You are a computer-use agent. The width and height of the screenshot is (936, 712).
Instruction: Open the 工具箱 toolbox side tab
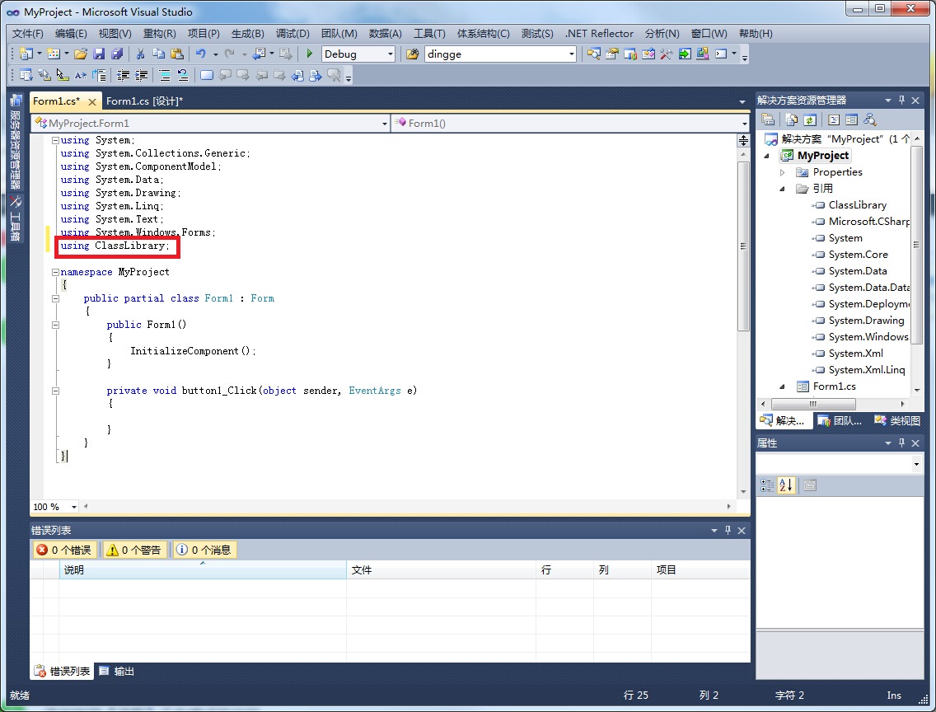coord(16,218)
